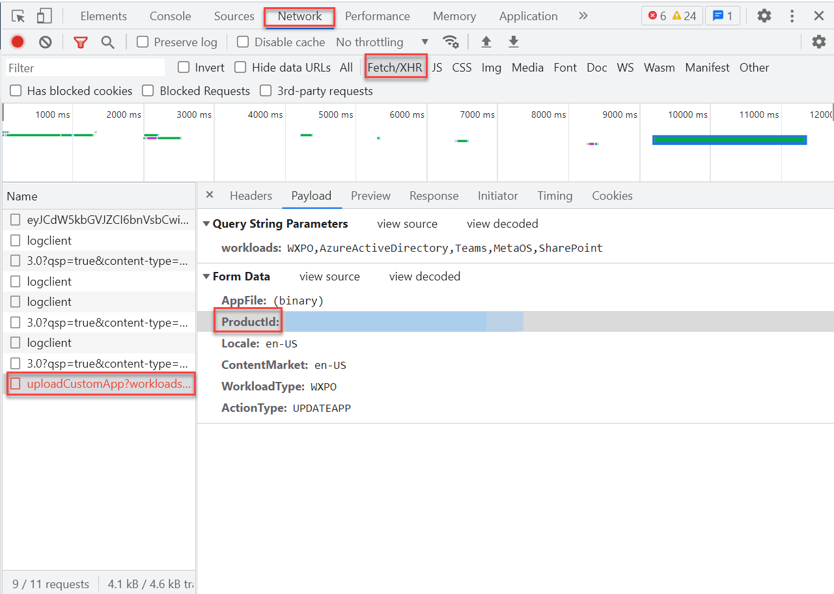The image size is (834, 594).
Task: Open network conditions wifi icon
Action: point(451,42)
